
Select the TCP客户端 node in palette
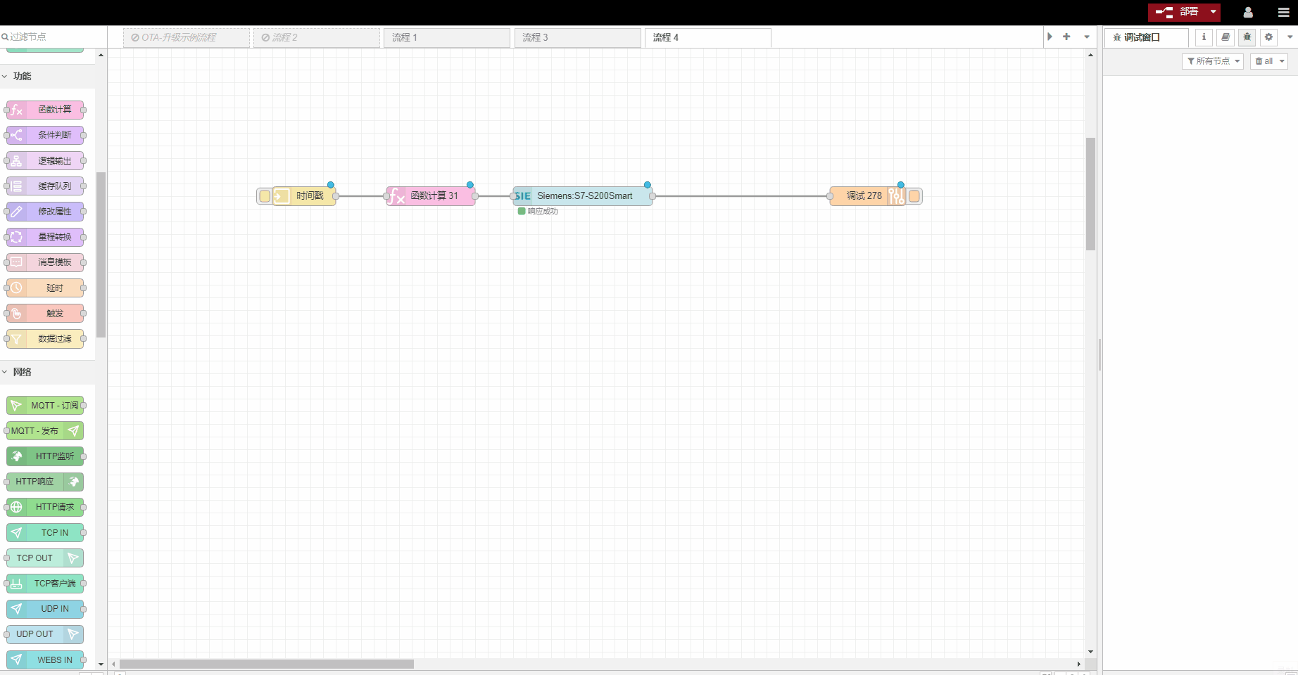tap(45, 584)
